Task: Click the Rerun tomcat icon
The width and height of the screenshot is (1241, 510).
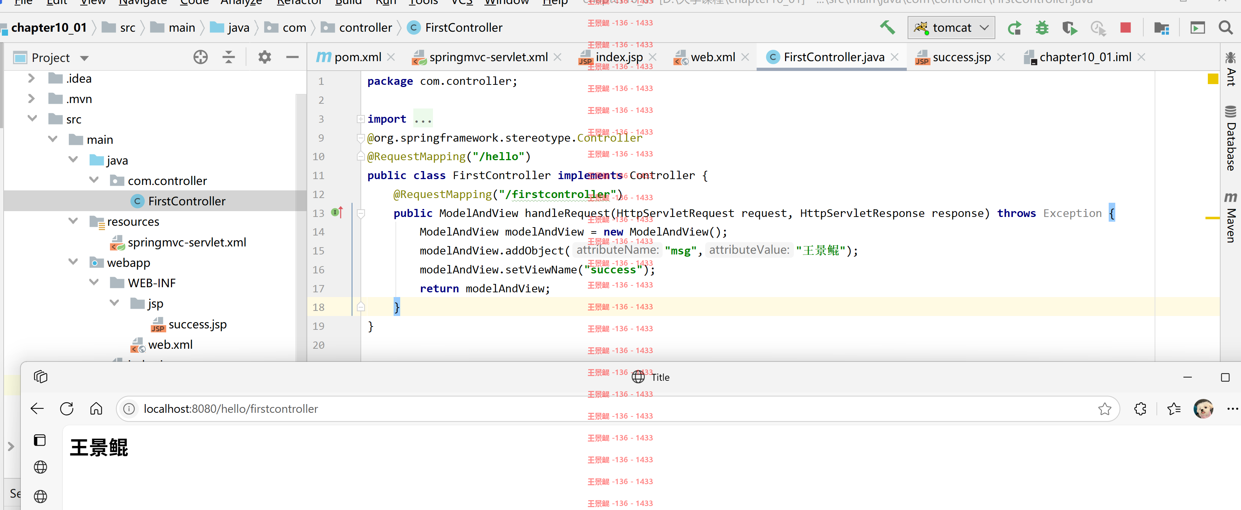Action: pos(1014,28)
